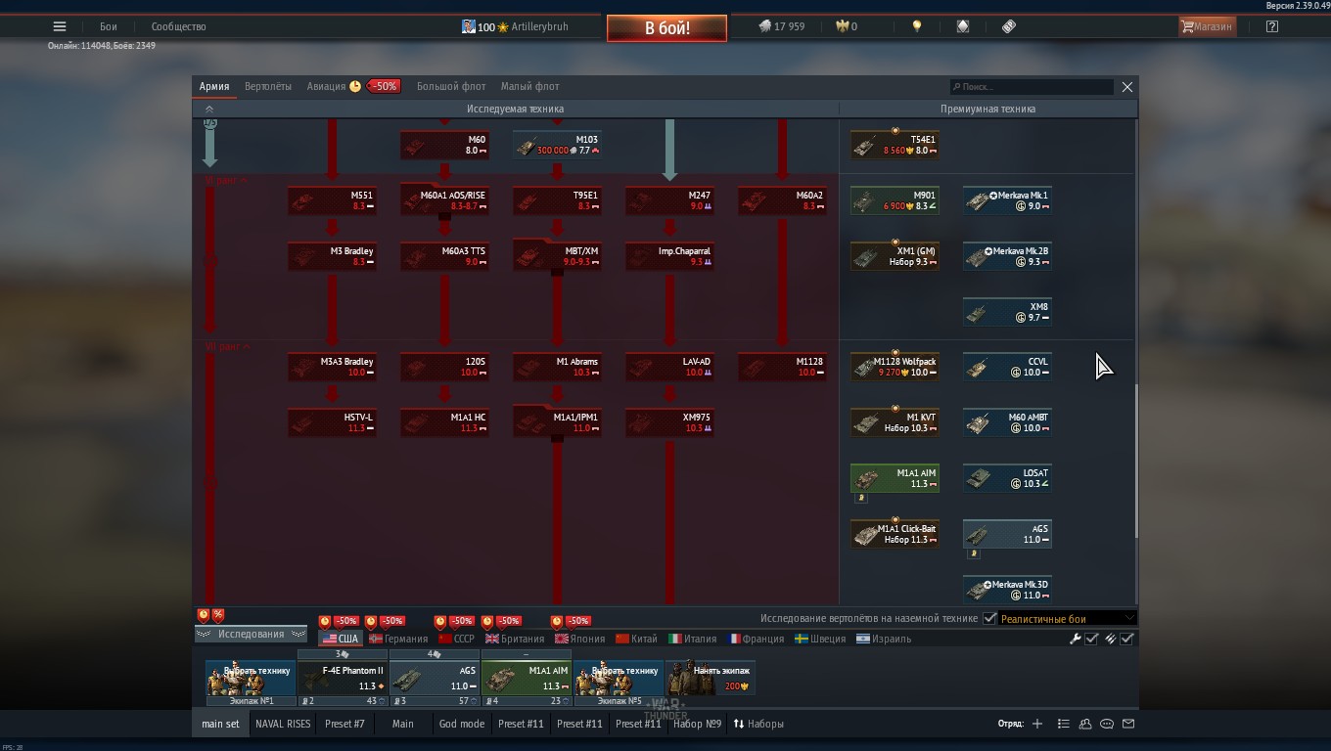
Task: Open the hamburger main menu
Action: [60, 26]
